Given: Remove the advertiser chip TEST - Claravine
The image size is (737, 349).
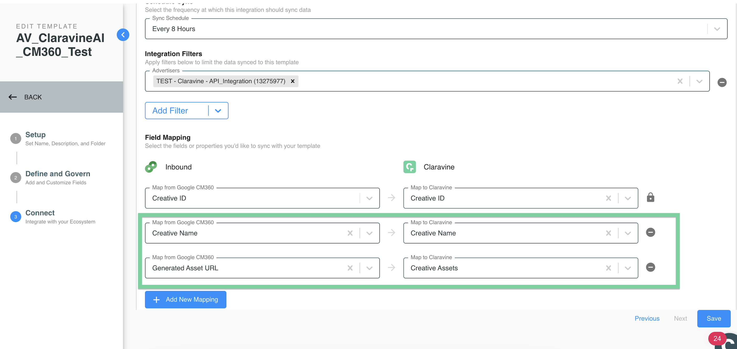Looking at the screenshot, I should [293, 81].
